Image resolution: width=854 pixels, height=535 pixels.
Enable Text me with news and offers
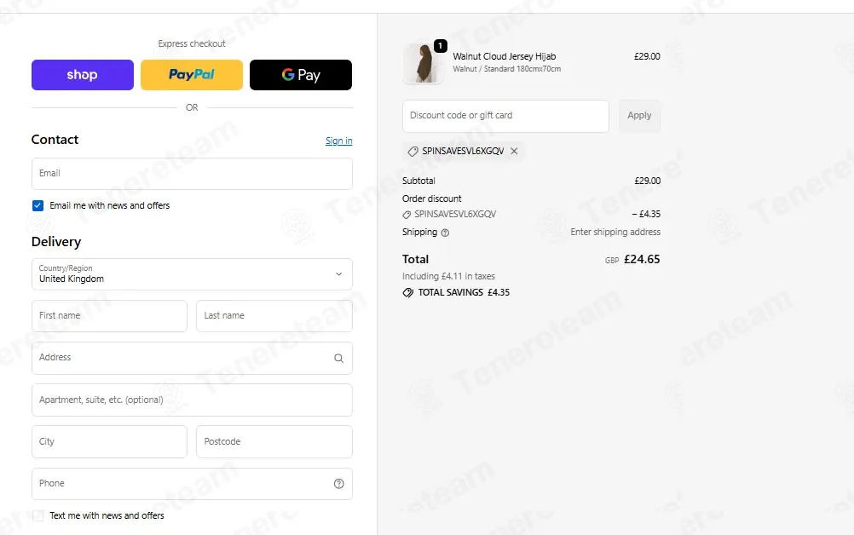38,515
